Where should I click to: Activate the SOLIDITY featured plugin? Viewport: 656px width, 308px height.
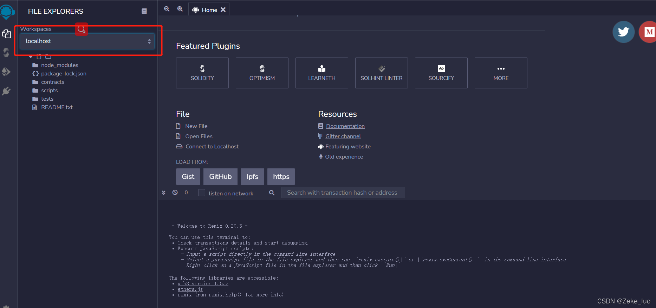[x=202, y=73]
